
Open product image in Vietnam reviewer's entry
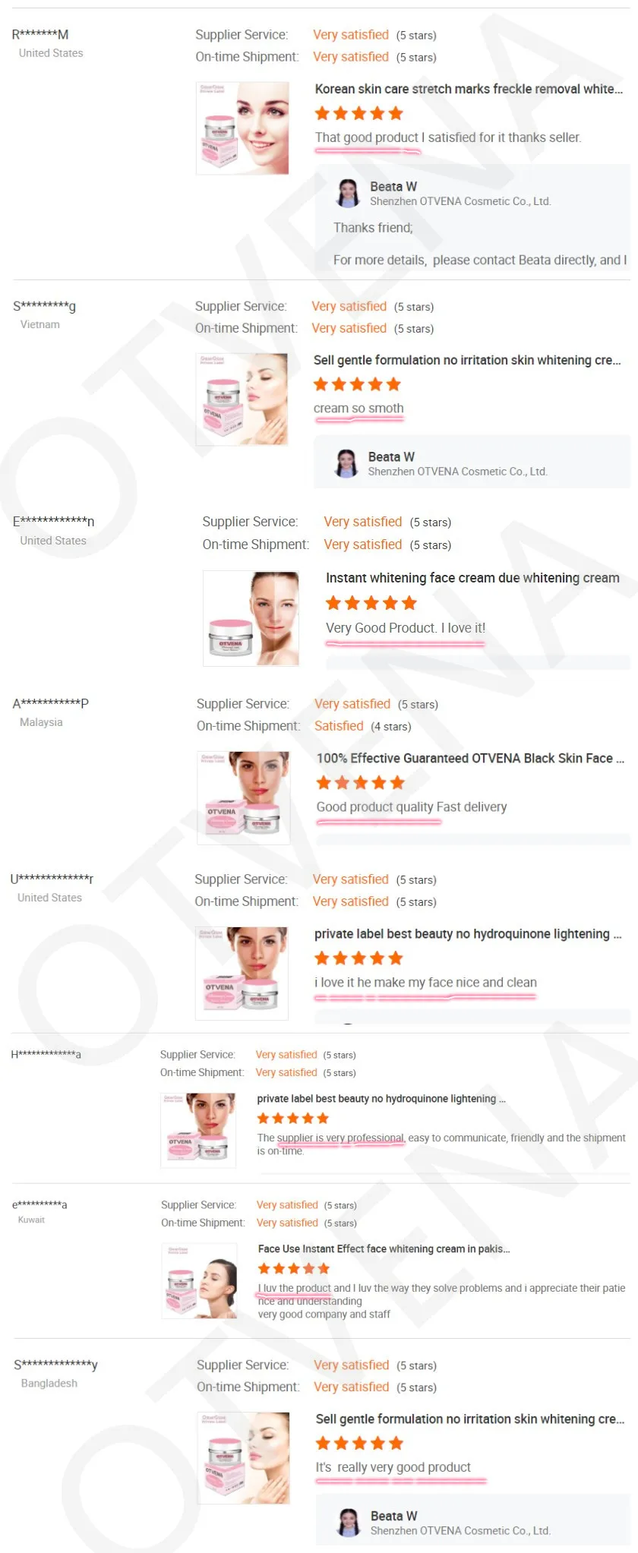click(x=242, y=399)
